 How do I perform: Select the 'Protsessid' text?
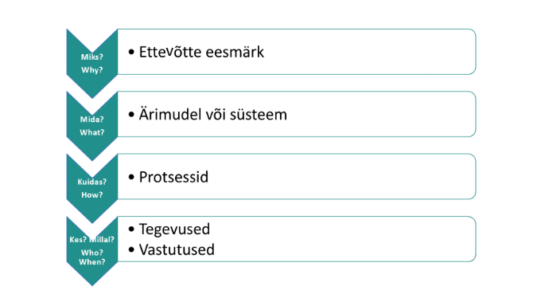pos(173,177)
